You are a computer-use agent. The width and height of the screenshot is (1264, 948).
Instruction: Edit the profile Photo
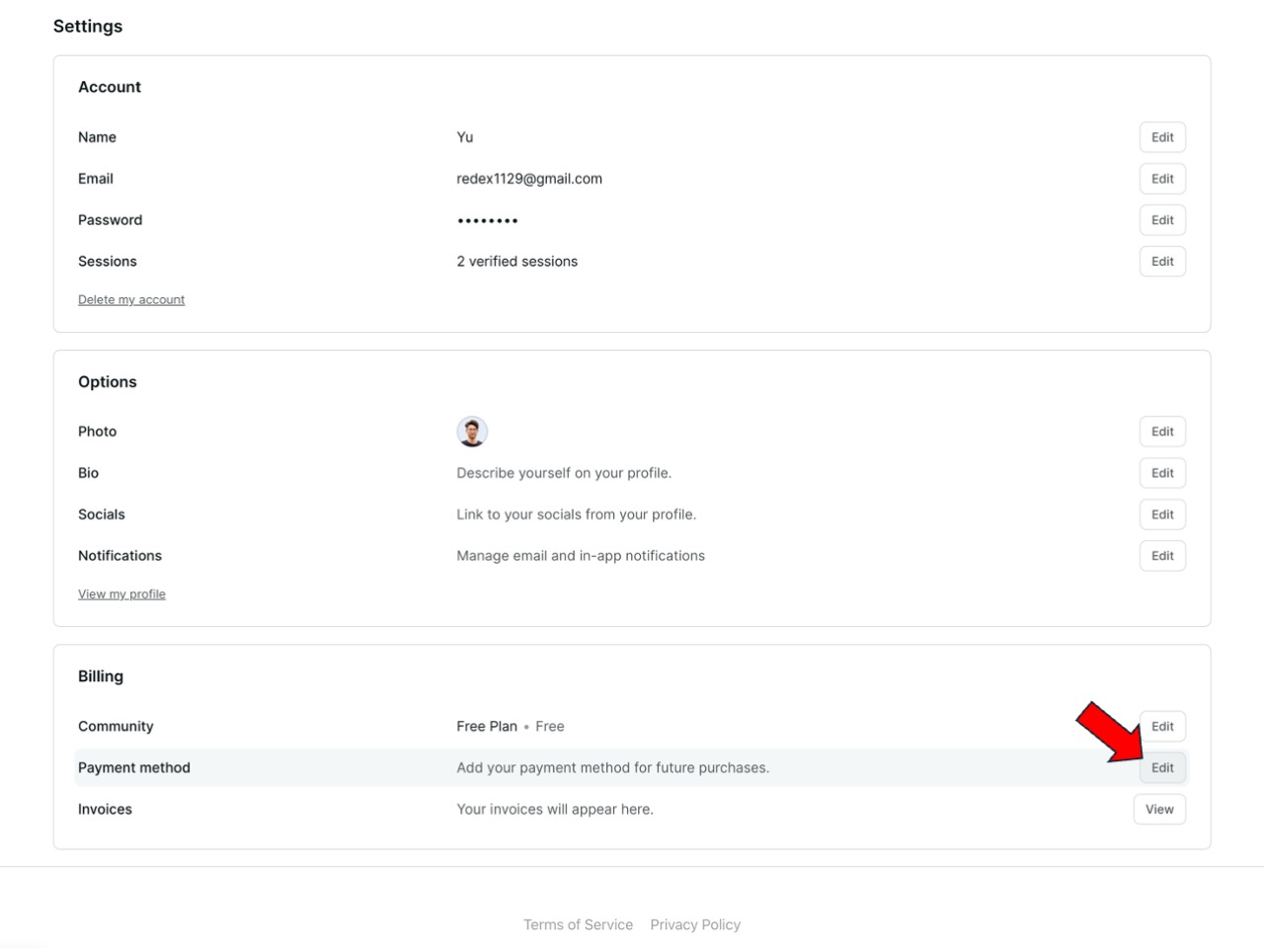click(x=1162, y=432)
